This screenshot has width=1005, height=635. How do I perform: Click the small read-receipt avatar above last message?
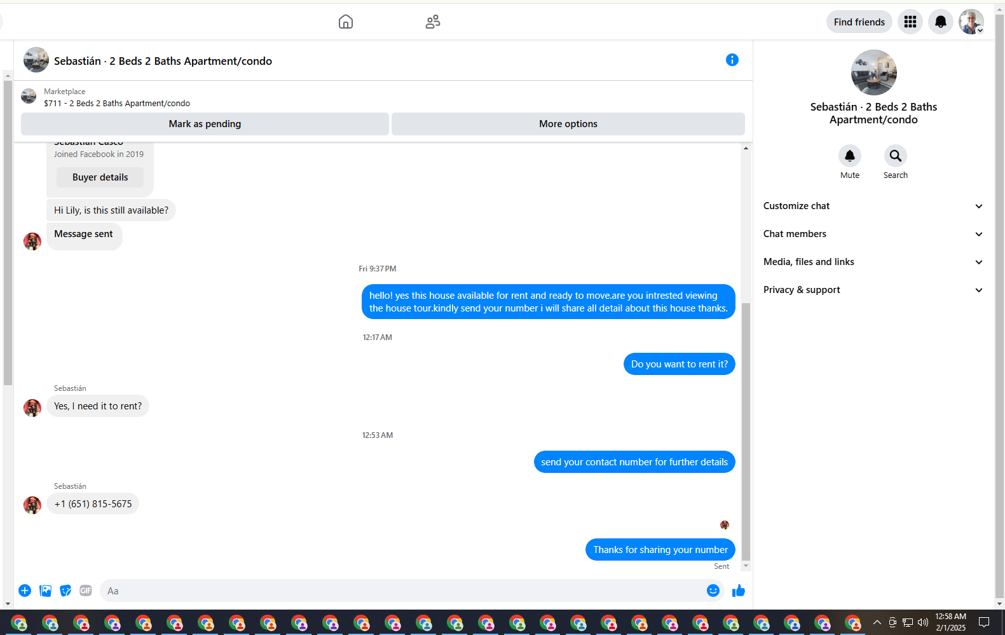pyautogui.click(x=725, y=525)
